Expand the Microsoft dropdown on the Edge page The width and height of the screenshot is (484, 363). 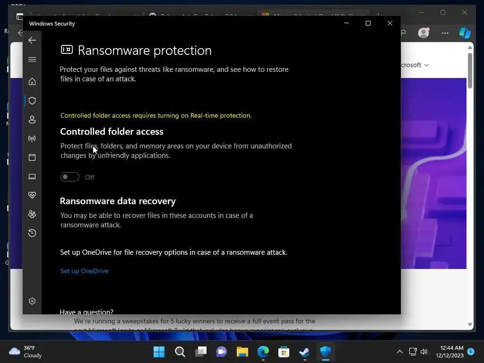(x=415, y=65)
